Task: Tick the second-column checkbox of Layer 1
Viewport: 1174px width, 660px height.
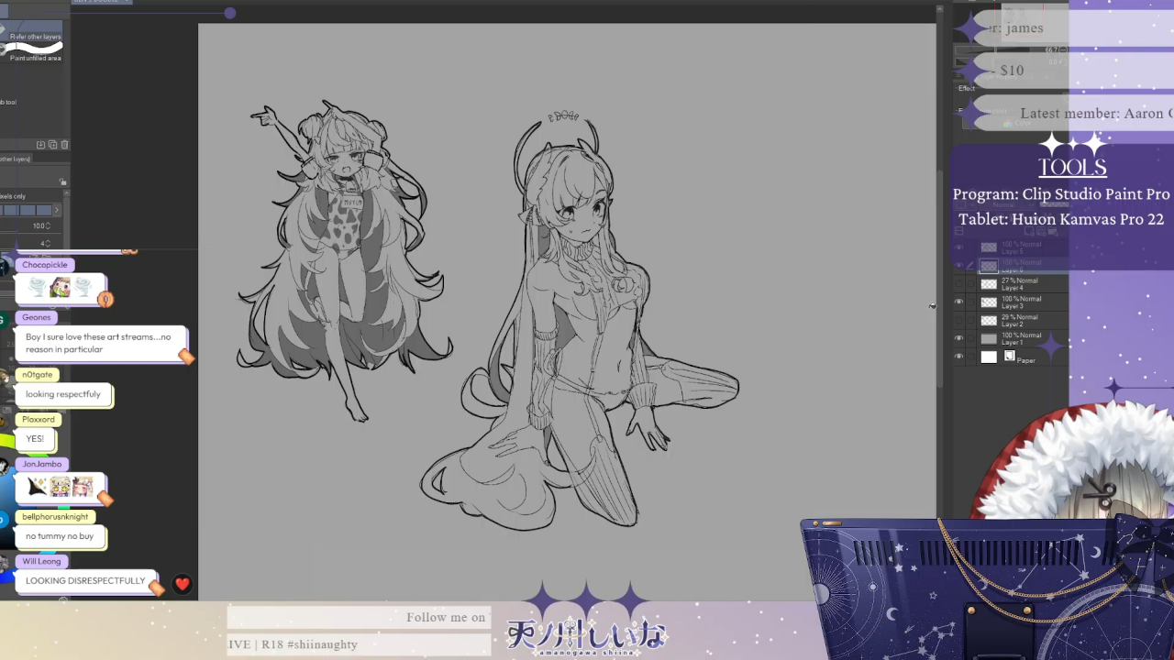Action: coord(971,339)
